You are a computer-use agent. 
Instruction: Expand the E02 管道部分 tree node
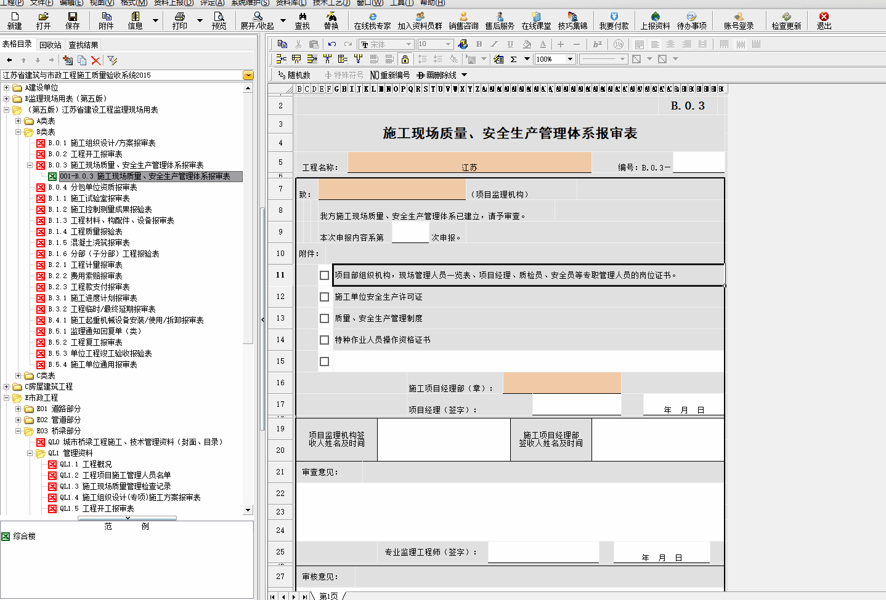(18, 420)
